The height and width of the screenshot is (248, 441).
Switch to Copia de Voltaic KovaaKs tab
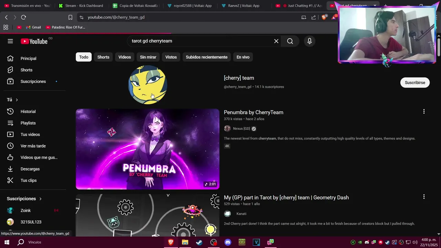[x=135, y=6]
